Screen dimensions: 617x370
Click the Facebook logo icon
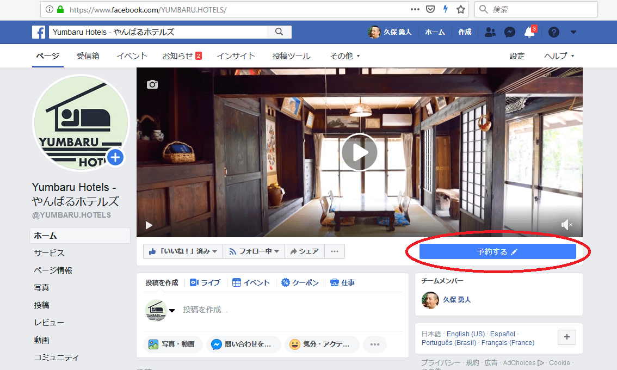(x=39, y=32)
